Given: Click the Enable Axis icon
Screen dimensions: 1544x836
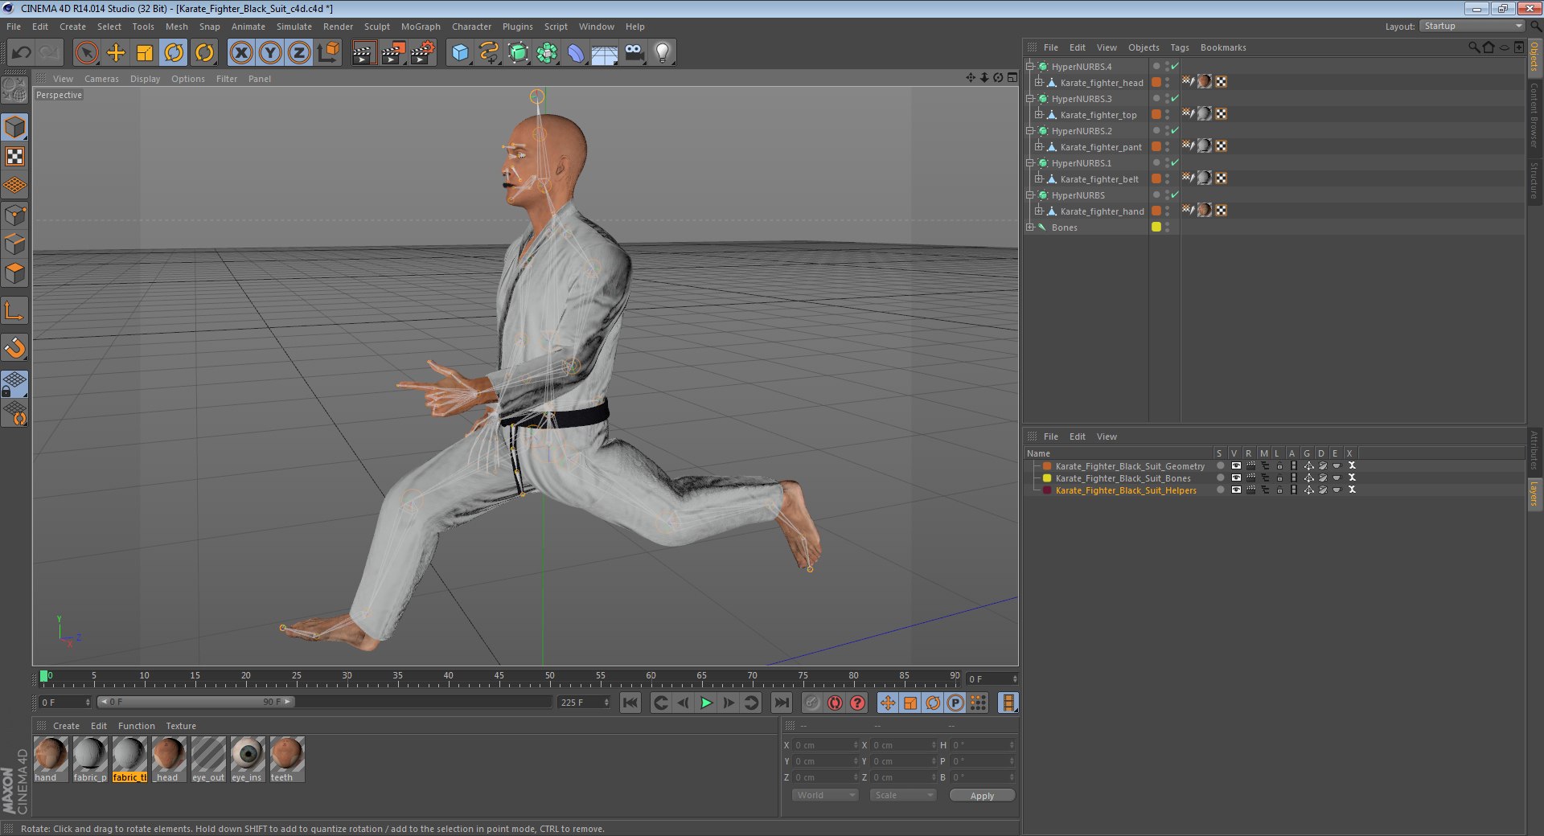Looking at the screenshot, I should click(x=14, y=310).
